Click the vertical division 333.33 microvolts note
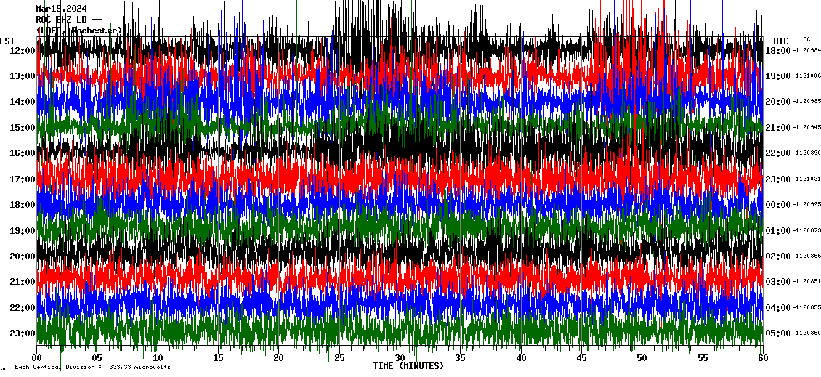Screen dimensions: 821x377 (x=93, y=367)
